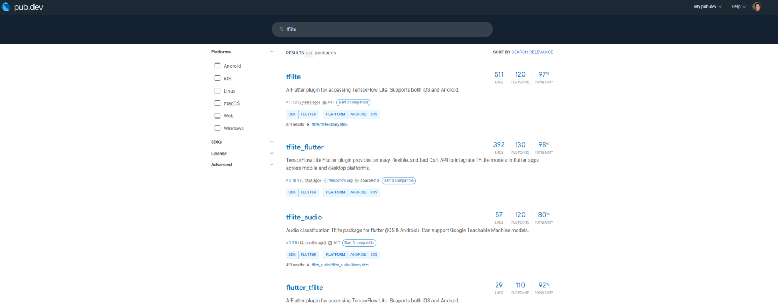Click the PLATFORM label of tflite_flutter tags
Screen dimensions: 778x306
point(335,192)
